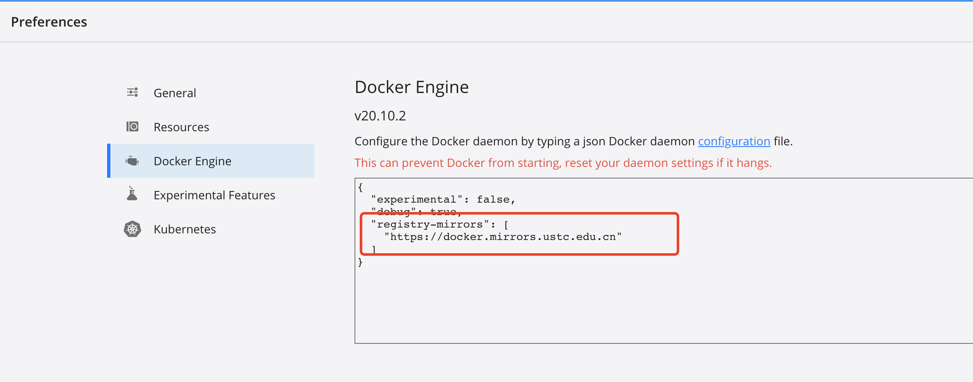Click the gear wheel icon next to Kubernetes

132,229
